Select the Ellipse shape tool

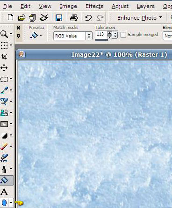[4, 203]
